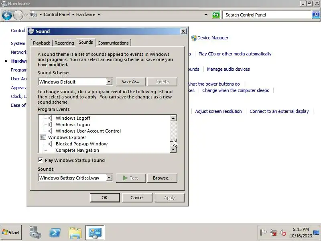This screenshot has width=321, height=241.
Task: Click speaker icon beside Windows User Account Control
Action: (50, 131)
